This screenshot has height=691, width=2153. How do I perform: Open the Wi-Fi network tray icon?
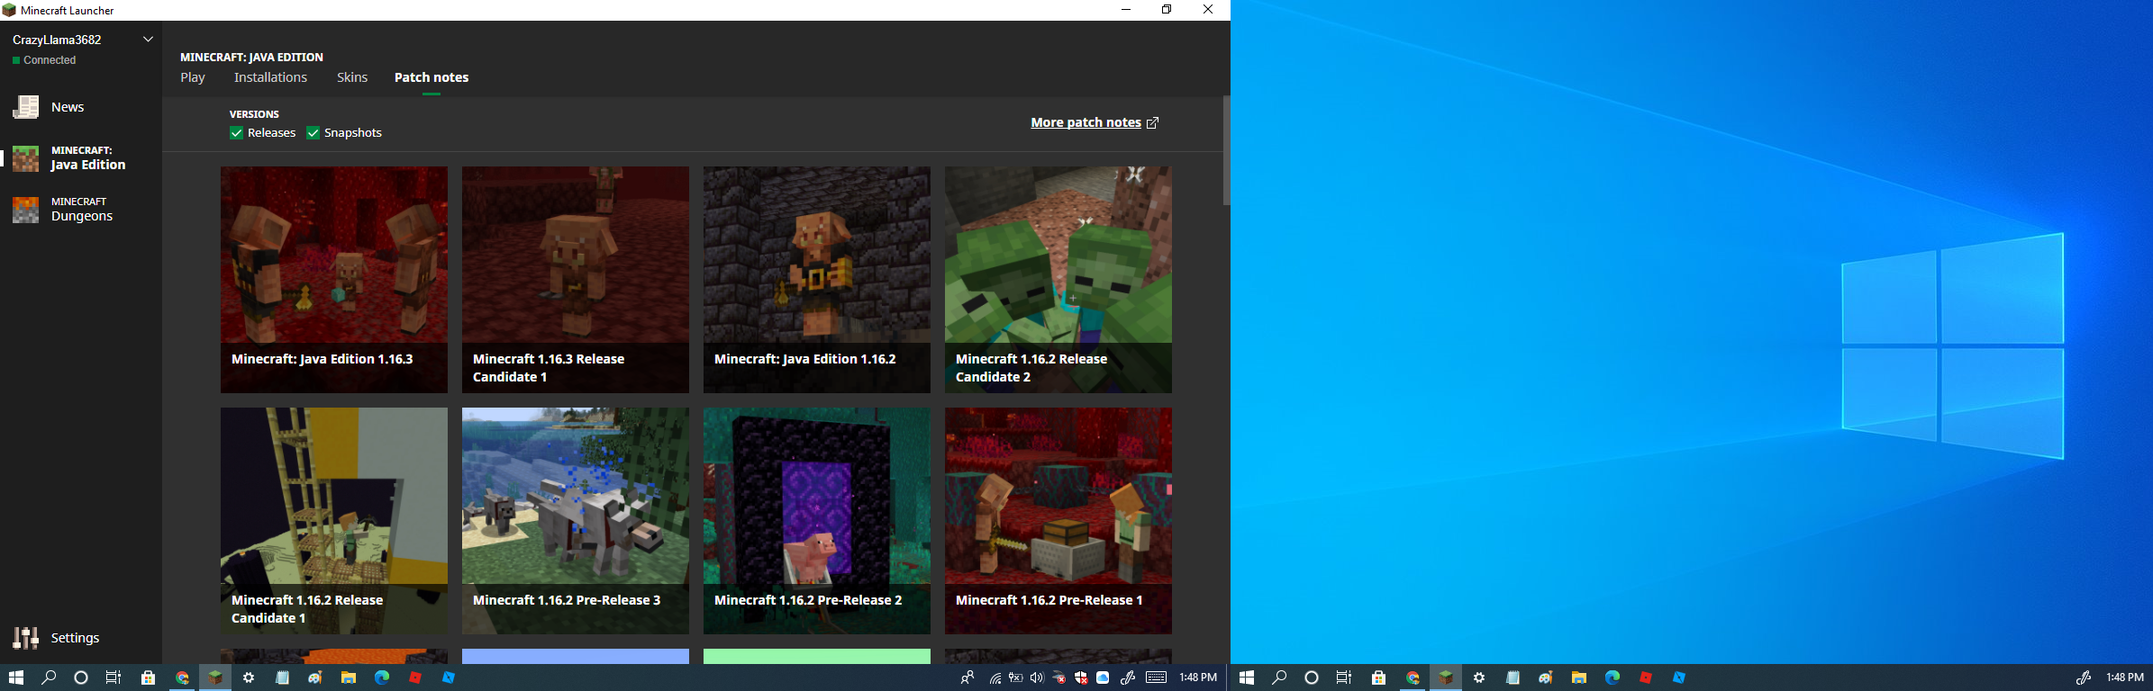(x=995, y=678)
